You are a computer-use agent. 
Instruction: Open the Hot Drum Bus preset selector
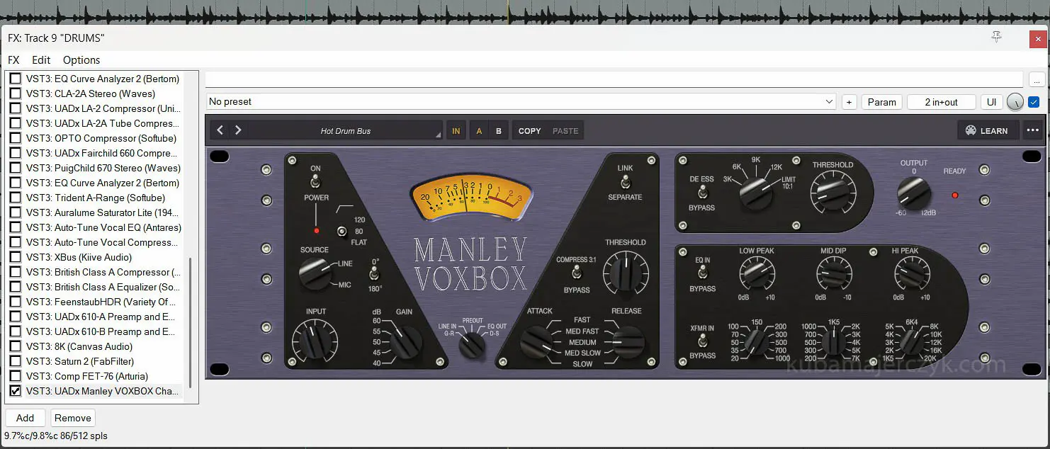pos(346,131)
